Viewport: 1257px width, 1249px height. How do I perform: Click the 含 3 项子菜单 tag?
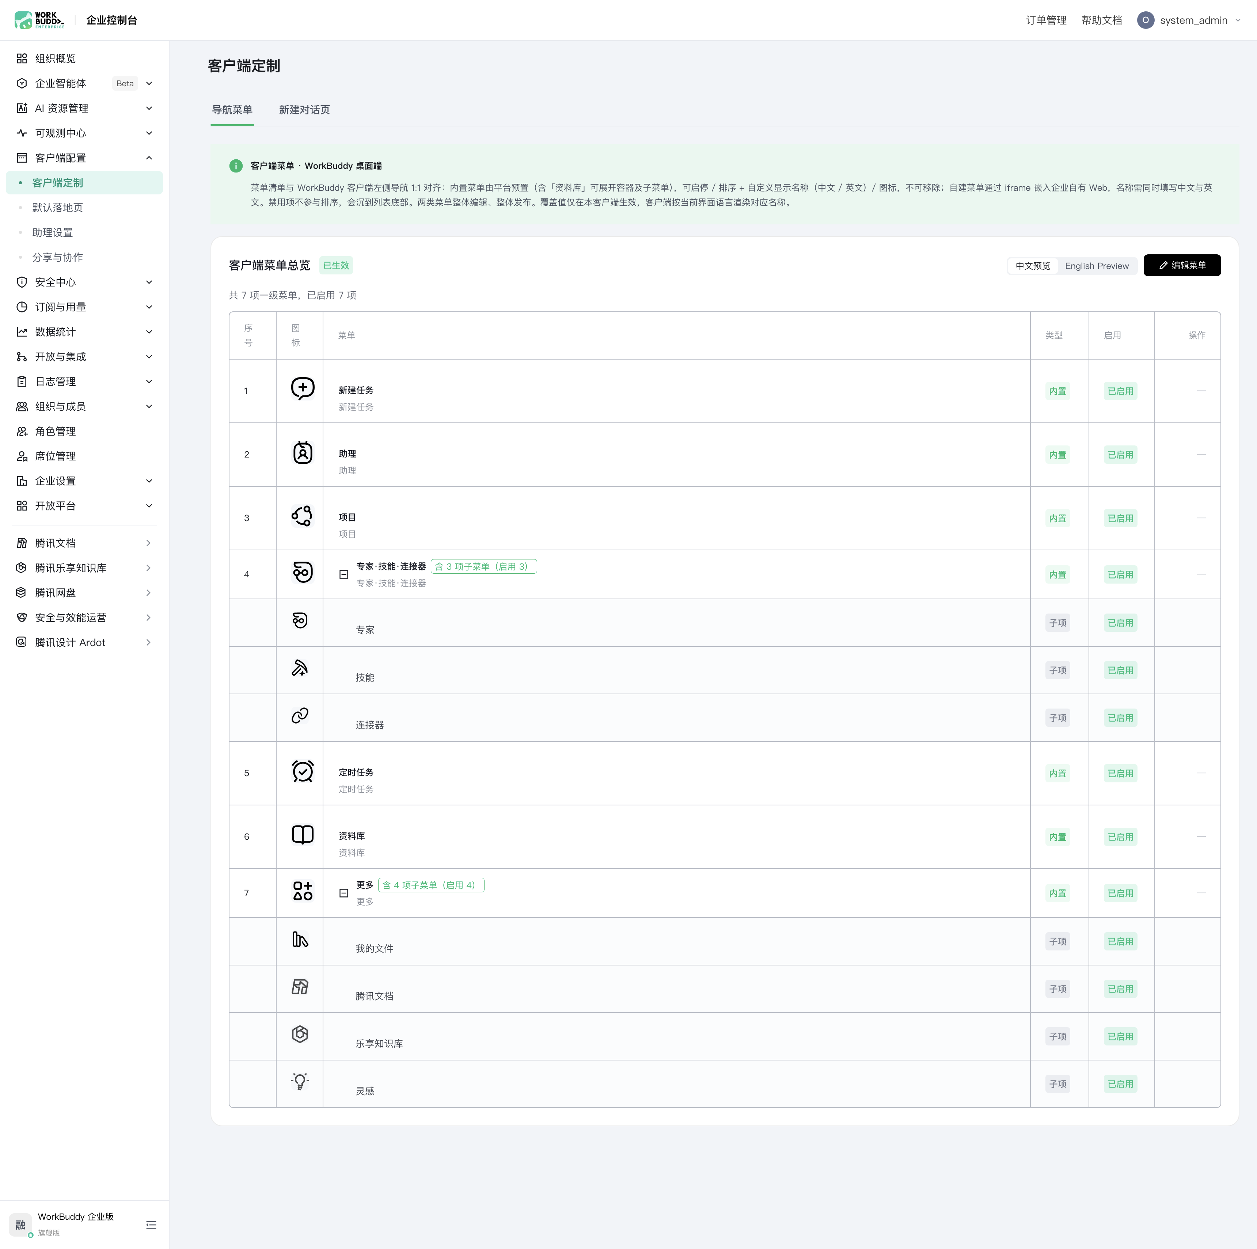484,567
